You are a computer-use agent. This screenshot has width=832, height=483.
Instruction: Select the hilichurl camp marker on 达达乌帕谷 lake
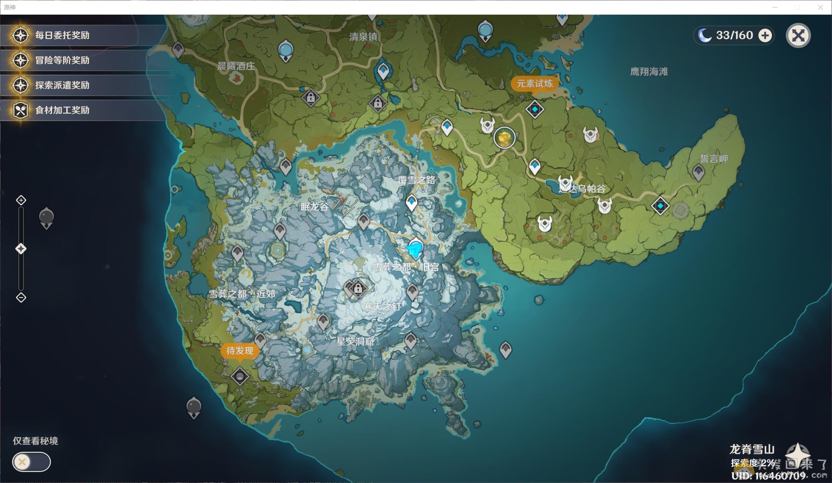click(x=565, y=183)
